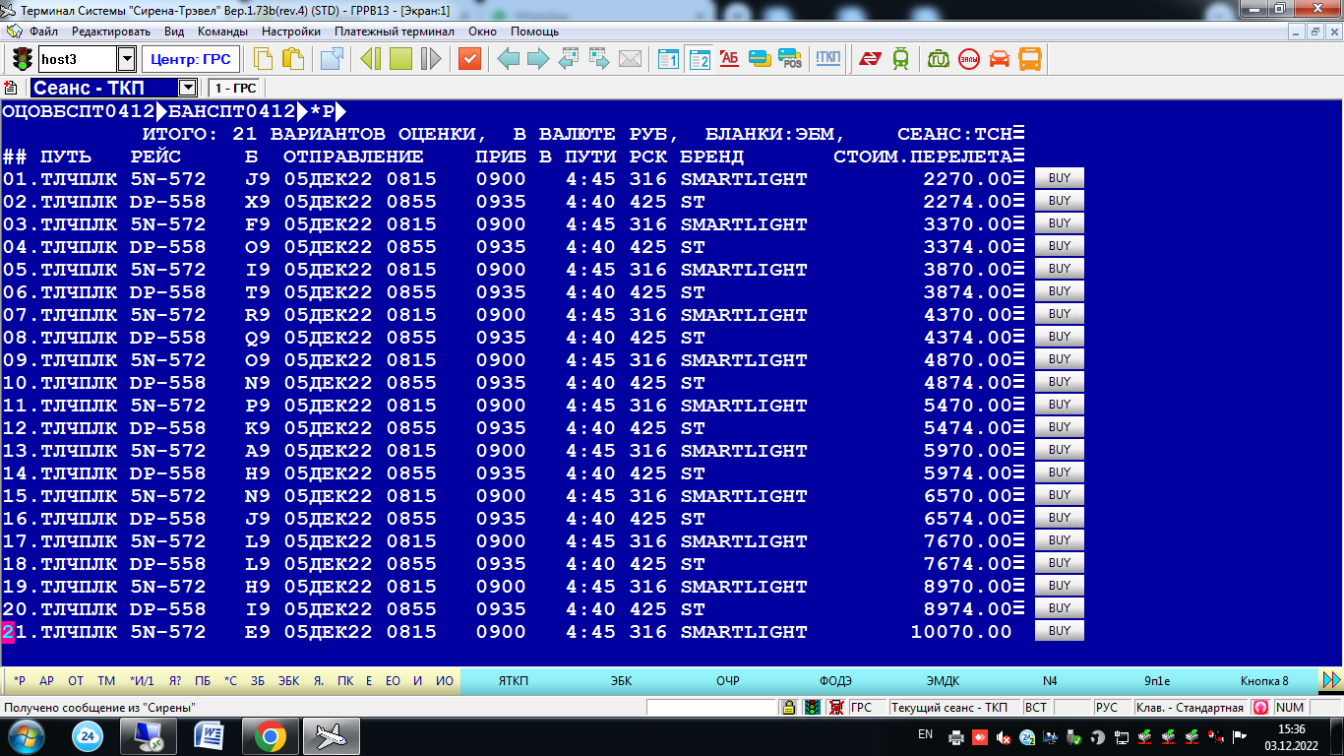Click the gray step-forward triangle icon
Viewport: 1344px width, 756px height.
click(430, 59)
